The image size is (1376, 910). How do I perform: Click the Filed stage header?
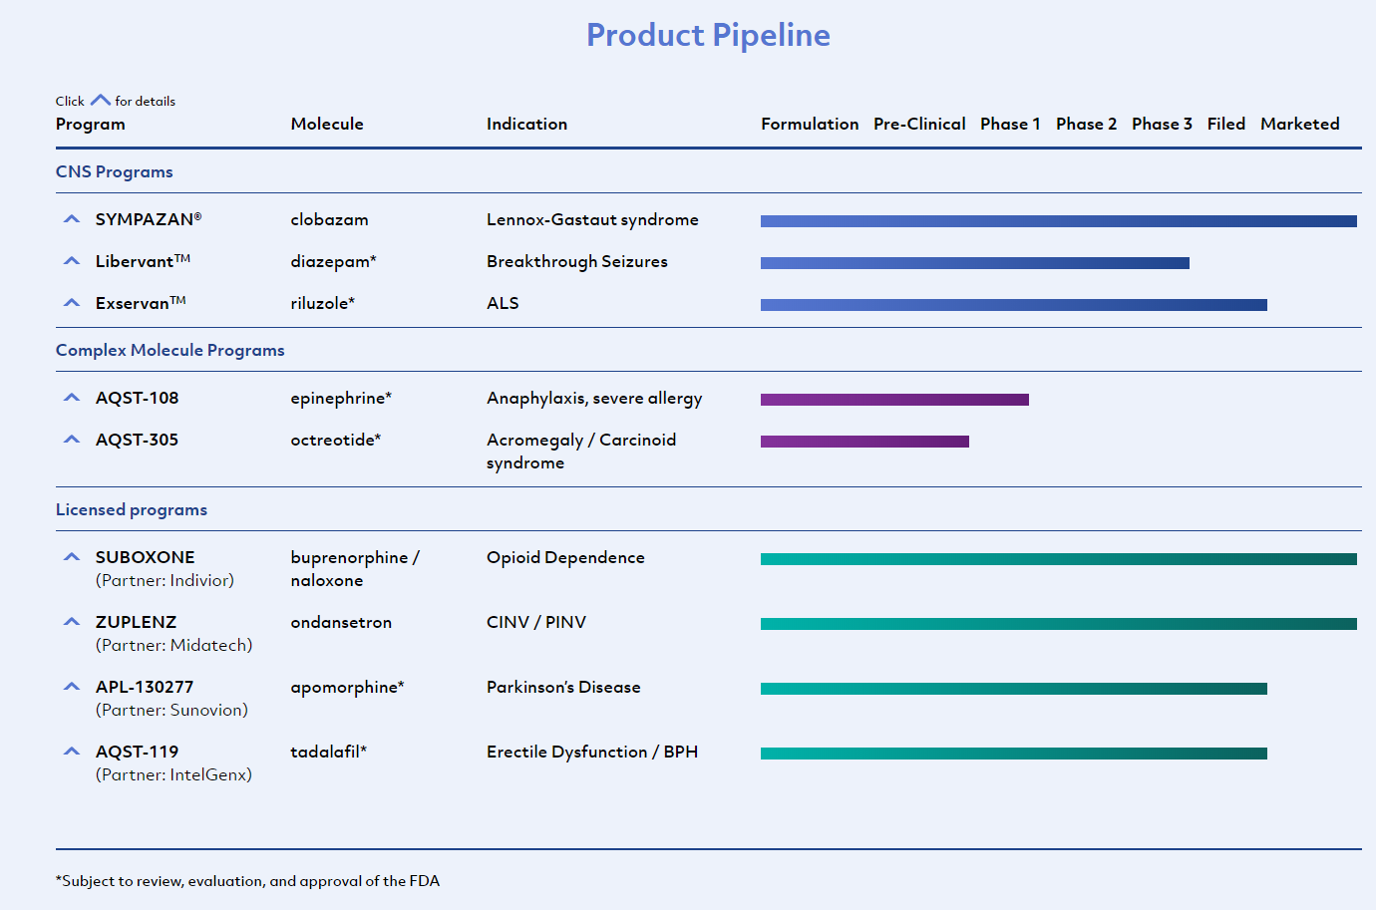click(x=1226, y=124)
